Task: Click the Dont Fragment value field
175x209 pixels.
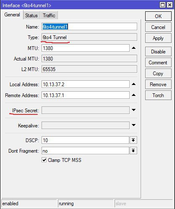Action: tap(85, 151)
